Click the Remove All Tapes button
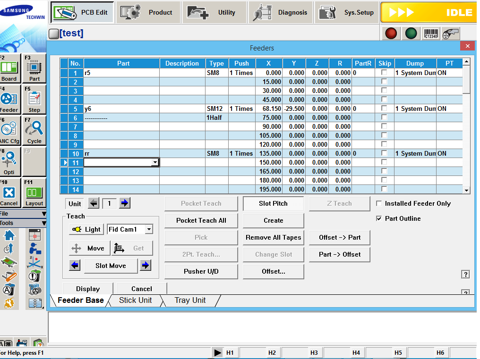The width and height of the screenshot is (480, 359). (273, 237)
